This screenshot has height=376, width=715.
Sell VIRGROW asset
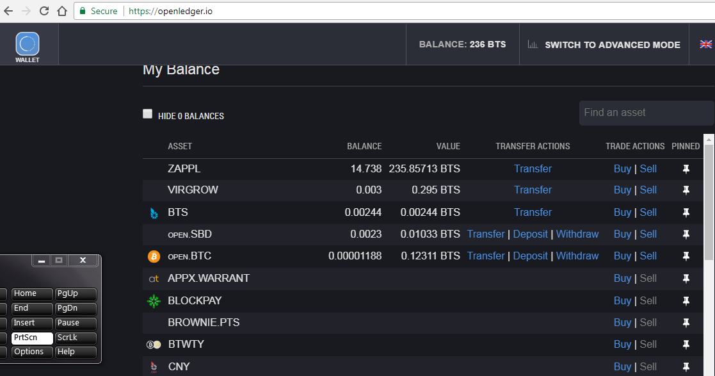(648, 190)
